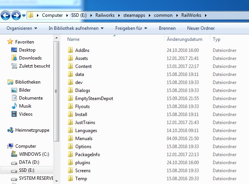Viewport: 249px width, 184px height.
Task: Select SSD (E:) in the navigation pane
Action: tap(27, 170)
